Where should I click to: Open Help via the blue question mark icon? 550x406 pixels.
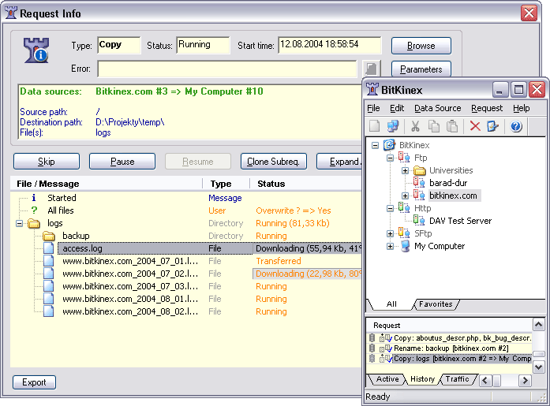coord(516,126)
